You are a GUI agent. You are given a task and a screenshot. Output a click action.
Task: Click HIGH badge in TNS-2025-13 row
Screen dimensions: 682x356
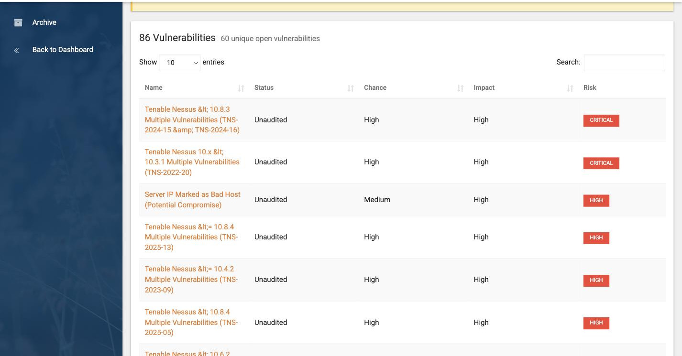[x=596, y=237]
